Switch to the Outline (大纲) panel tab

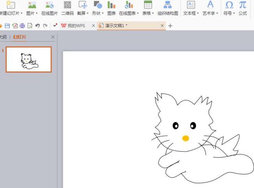(x=3, y=37)
